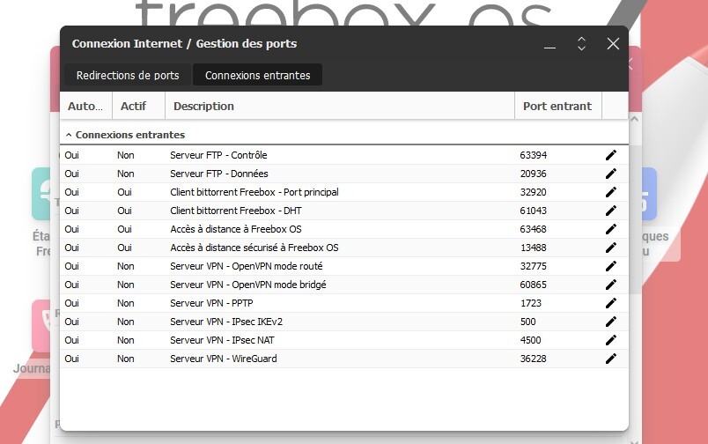Edit Serveur VPN - IPsec NAT entry
This screenshot has height=444, width=708.
tap(611, 340)
